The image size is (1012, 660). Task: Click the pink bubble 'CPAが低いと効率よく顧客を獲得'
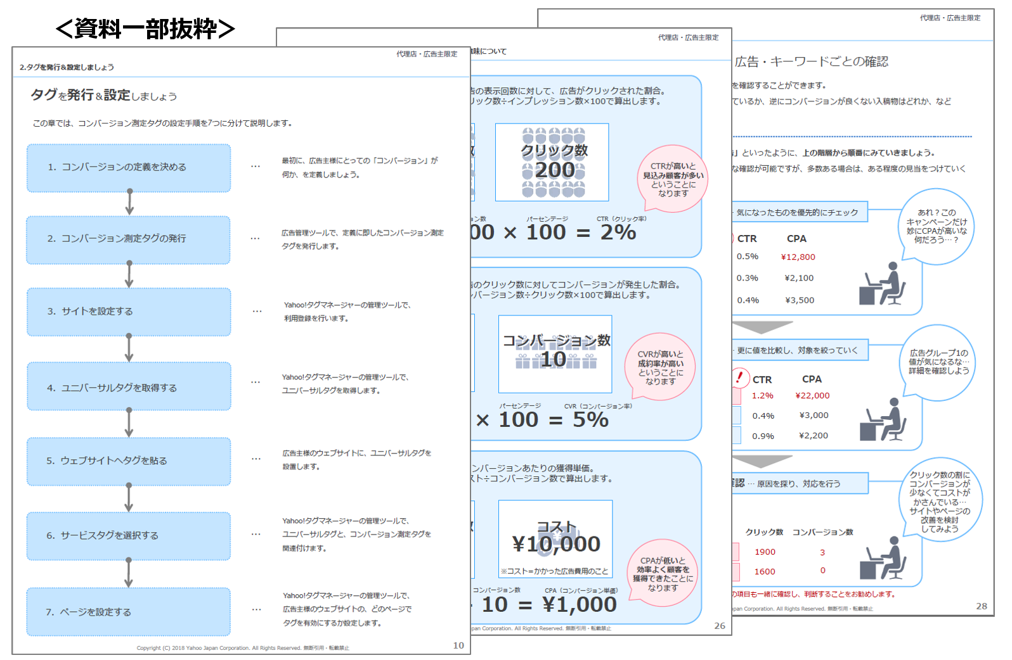[663, 574]
